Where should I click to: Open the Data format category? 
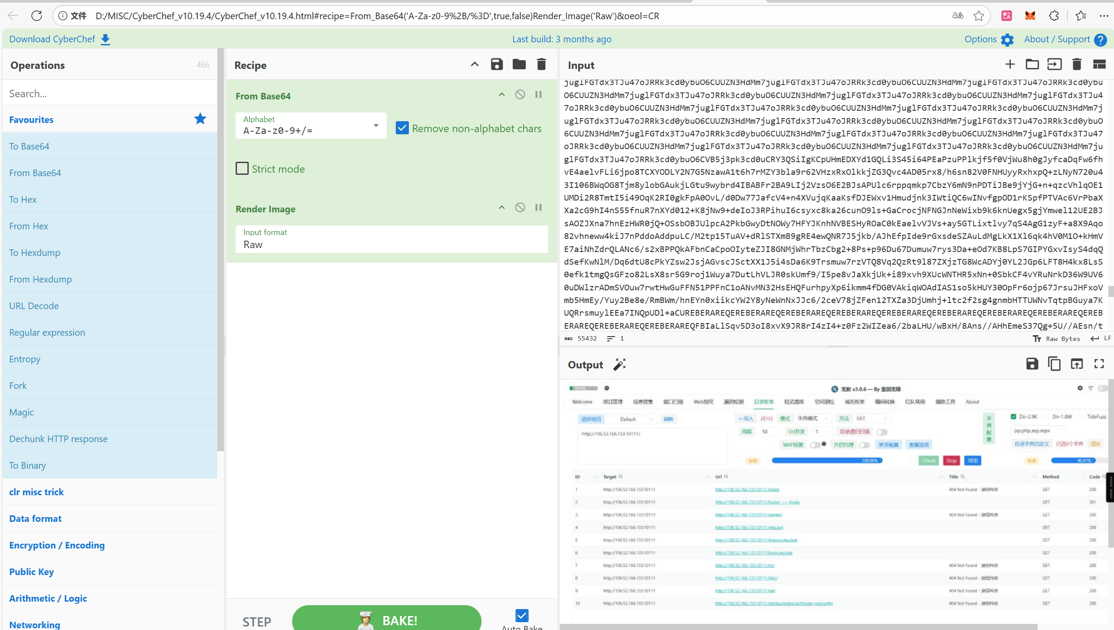point(35,519)
